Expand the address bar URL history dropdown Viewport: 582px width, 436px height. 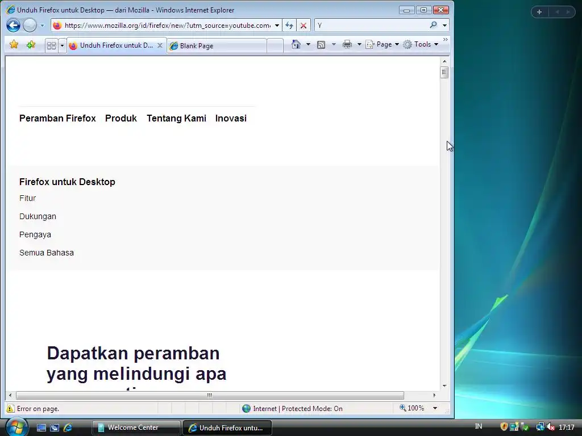coord(277,25)
